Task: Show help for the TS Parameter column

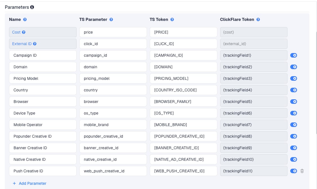Action: pos(111,19)
